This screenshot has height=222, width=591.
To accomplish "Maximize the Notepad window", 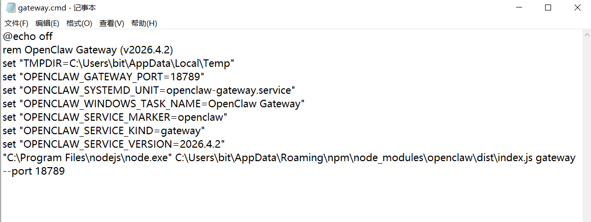I will 548,8.
